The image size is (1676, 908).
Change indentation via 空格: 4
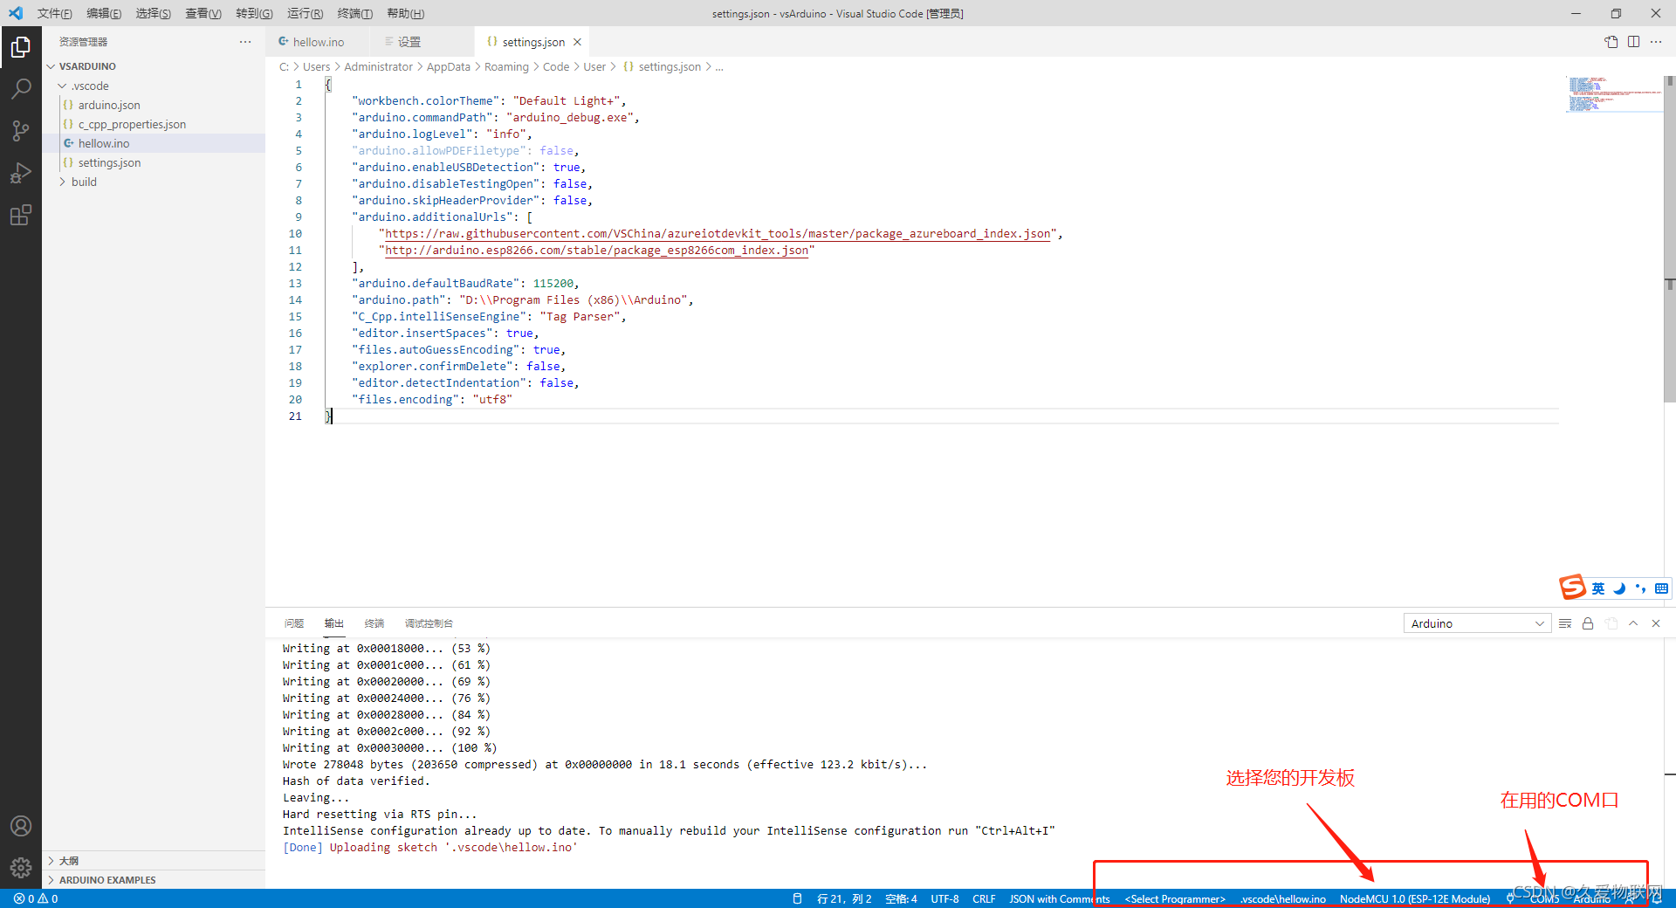(x=901, y=898)
